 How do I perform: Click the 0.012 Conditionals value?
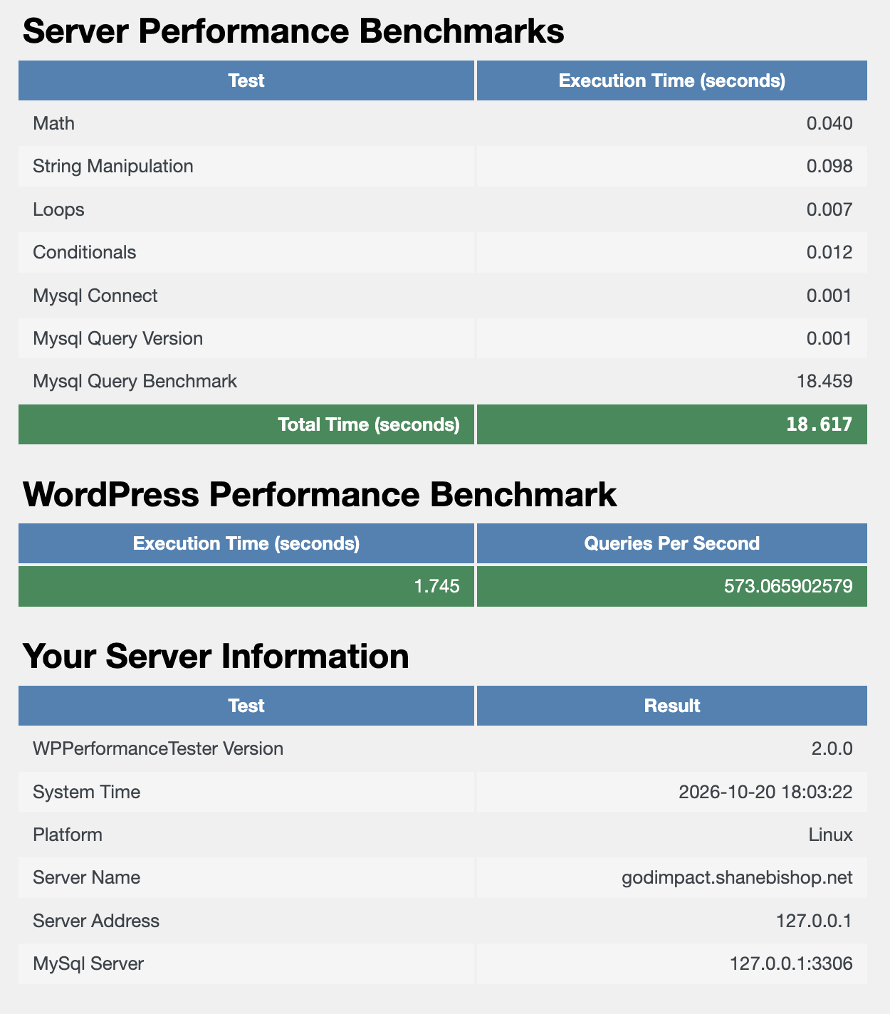[829, 252]
